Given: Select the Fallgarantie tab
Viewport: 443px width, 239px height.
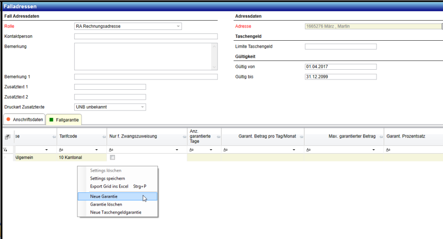Looking at the screenshot, I should coord(64,119).
